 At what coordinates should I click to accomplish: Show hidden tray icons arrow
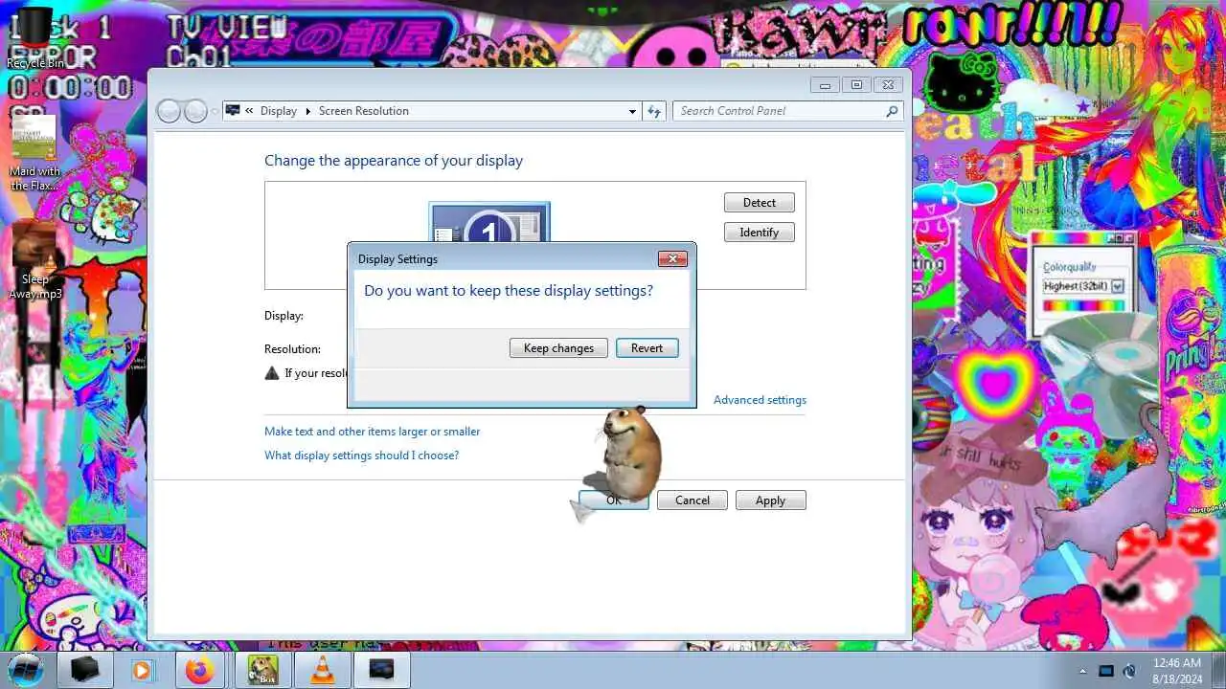1083,671
